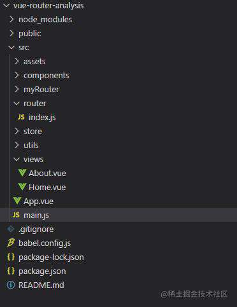The image size is (237, 307).
Task: Click the JS icon beside index.js
Action: 21,117
